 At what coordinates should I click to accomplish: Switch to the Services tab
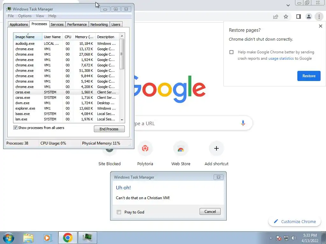pyautogui.click(x=57, y=24)
